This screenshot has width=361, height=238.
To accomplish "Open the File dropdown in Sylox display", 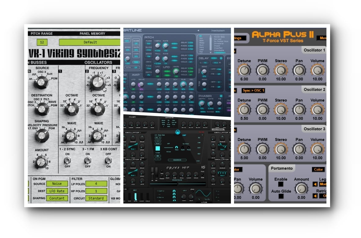I will pos(158,138).
